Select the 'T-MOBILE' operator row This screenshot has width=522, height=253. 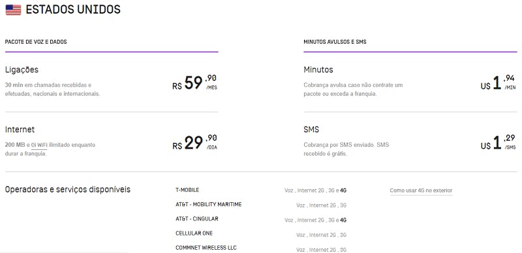pos(187,190)
